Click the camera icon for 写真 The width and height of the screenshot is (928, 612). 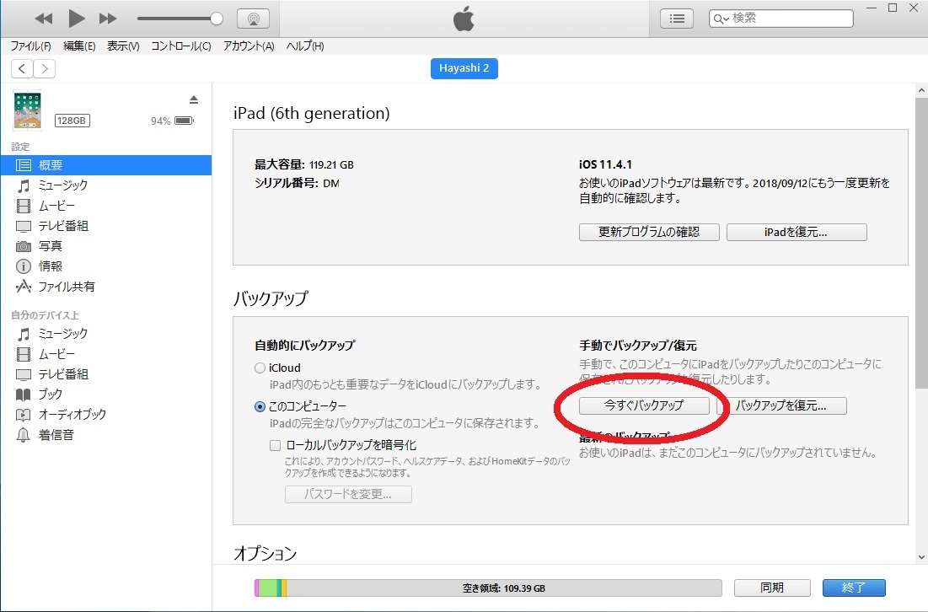tap(23, 246)
